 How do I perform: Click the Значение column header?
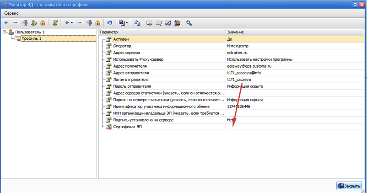(295, 32)
